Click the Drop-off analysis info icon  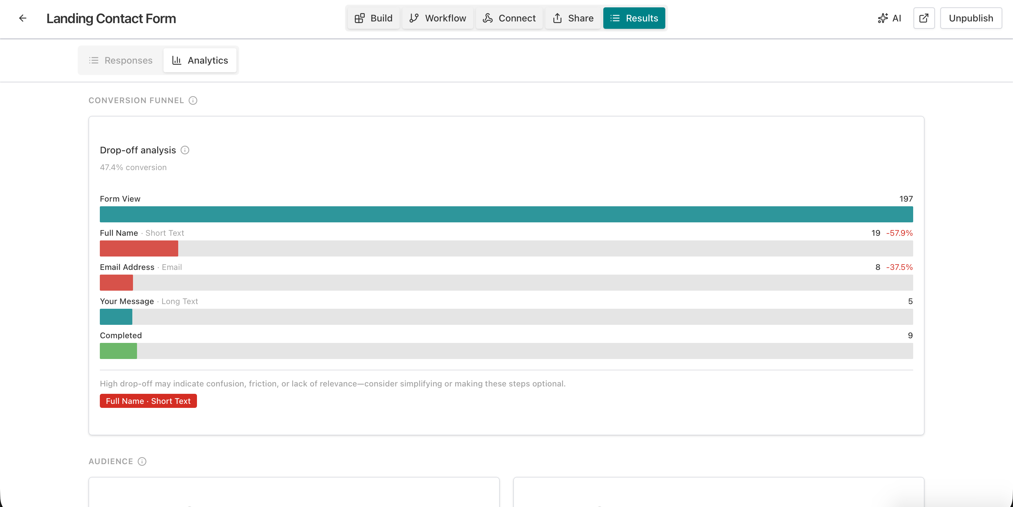(x=185, y=150)
